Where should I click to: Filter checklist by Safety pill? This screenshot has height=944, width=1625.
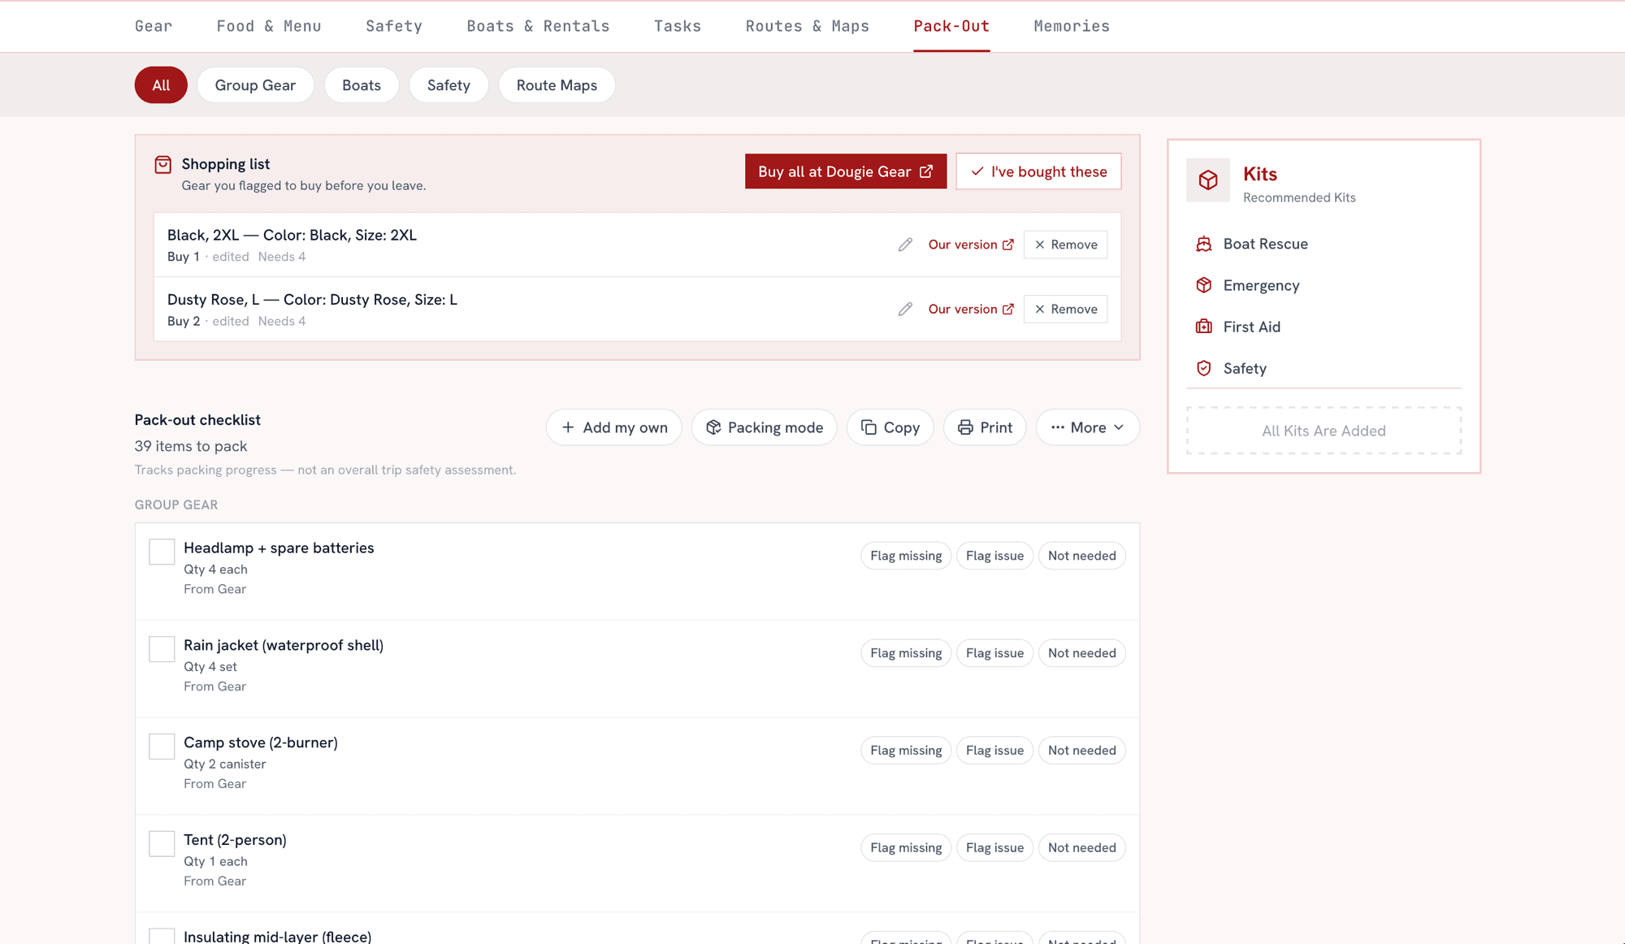click(x=448, y=85)
